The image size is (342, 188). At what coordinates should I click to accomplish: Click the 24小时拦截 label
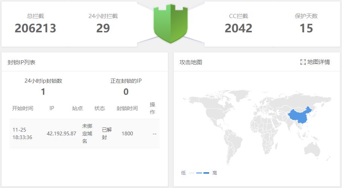pyautogui.click(x=103, y=16)
